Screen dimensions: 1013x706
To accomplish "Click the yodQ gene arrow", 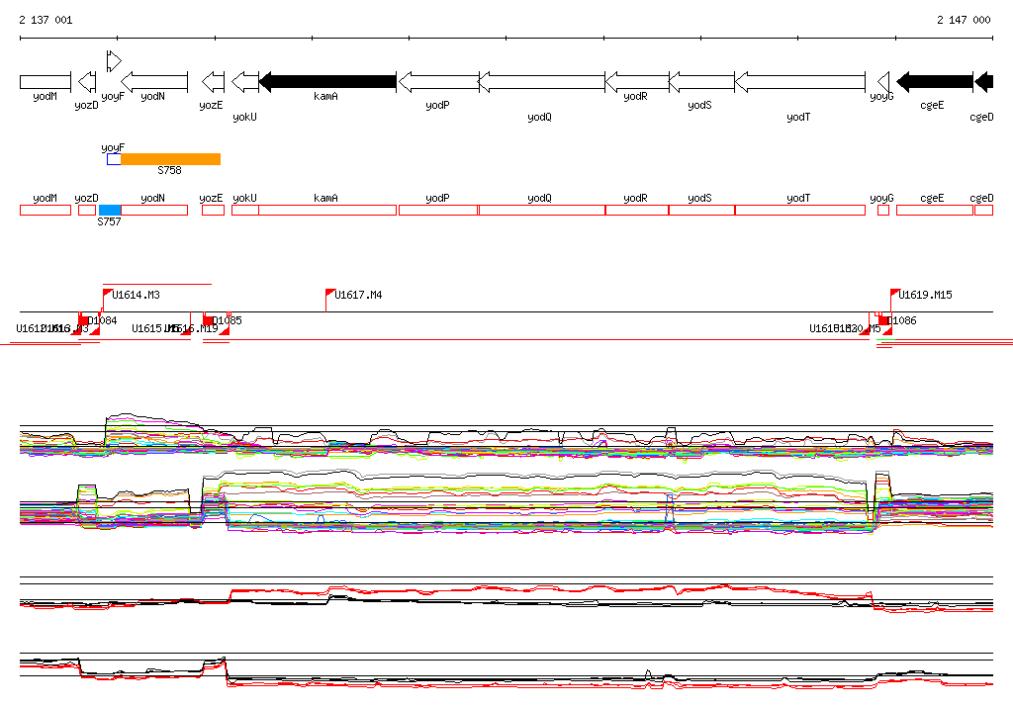I will coord(541,81).
